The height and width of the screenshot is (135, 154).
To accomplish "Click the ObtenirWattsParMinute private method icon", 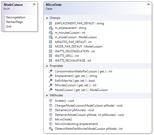I will (50, 129).
